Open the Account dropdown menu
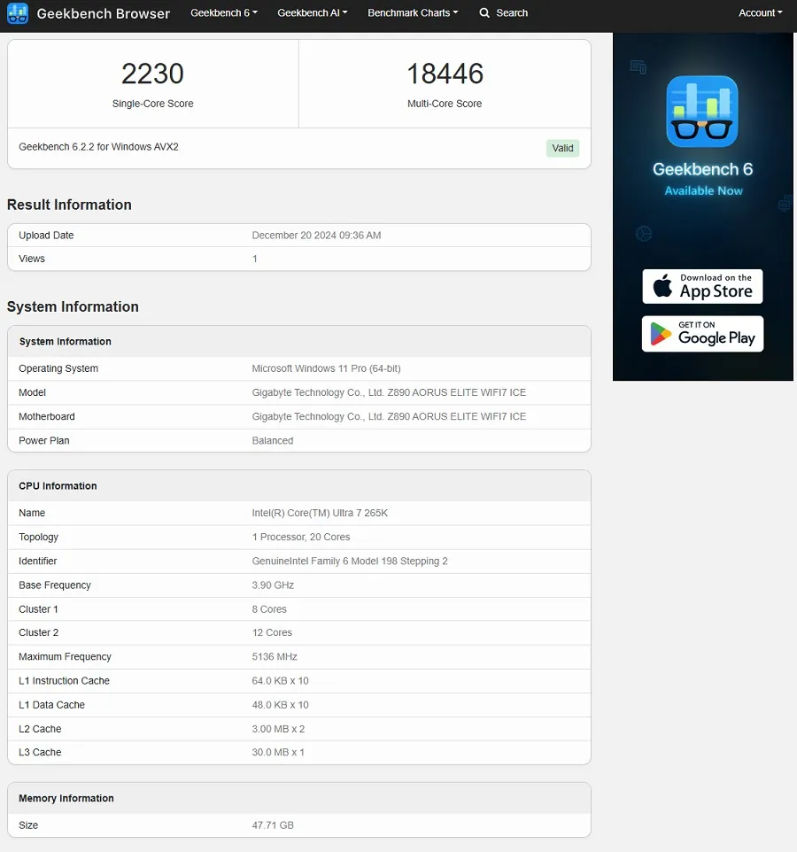The height and width of the screenshot is (852, 797). pyautogui.click(x=761, y=12)
